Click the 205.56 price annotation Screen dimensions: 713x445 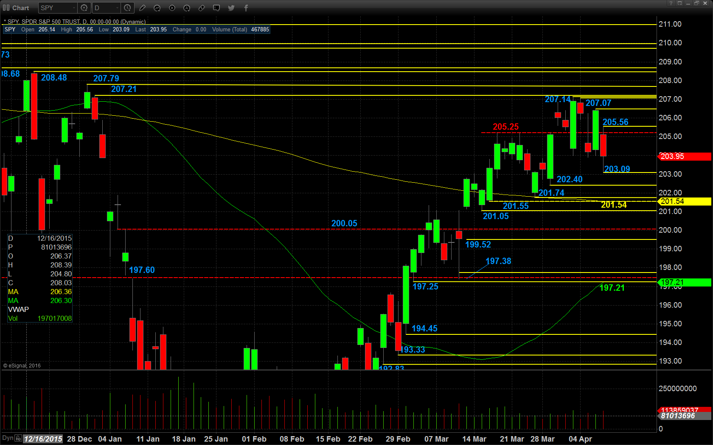[x=615, y=122]
